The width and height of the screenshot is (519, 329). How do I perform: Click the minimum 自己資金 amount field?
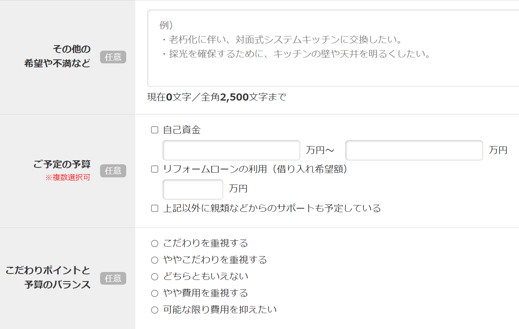(x=231, y=150)
